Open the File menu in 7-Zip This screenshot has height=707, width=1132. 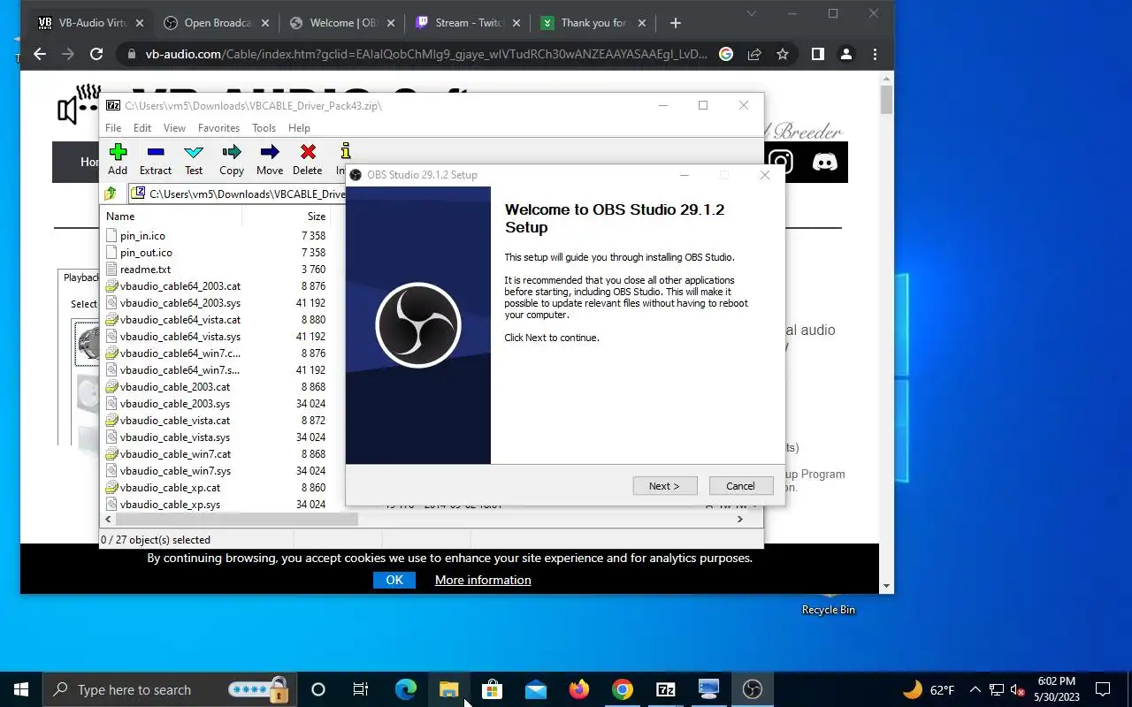click(x=113, y=128)
